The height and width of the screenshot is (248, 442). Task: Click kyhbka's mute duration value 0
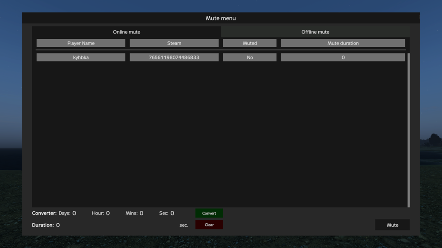click(x=343, y=57)
